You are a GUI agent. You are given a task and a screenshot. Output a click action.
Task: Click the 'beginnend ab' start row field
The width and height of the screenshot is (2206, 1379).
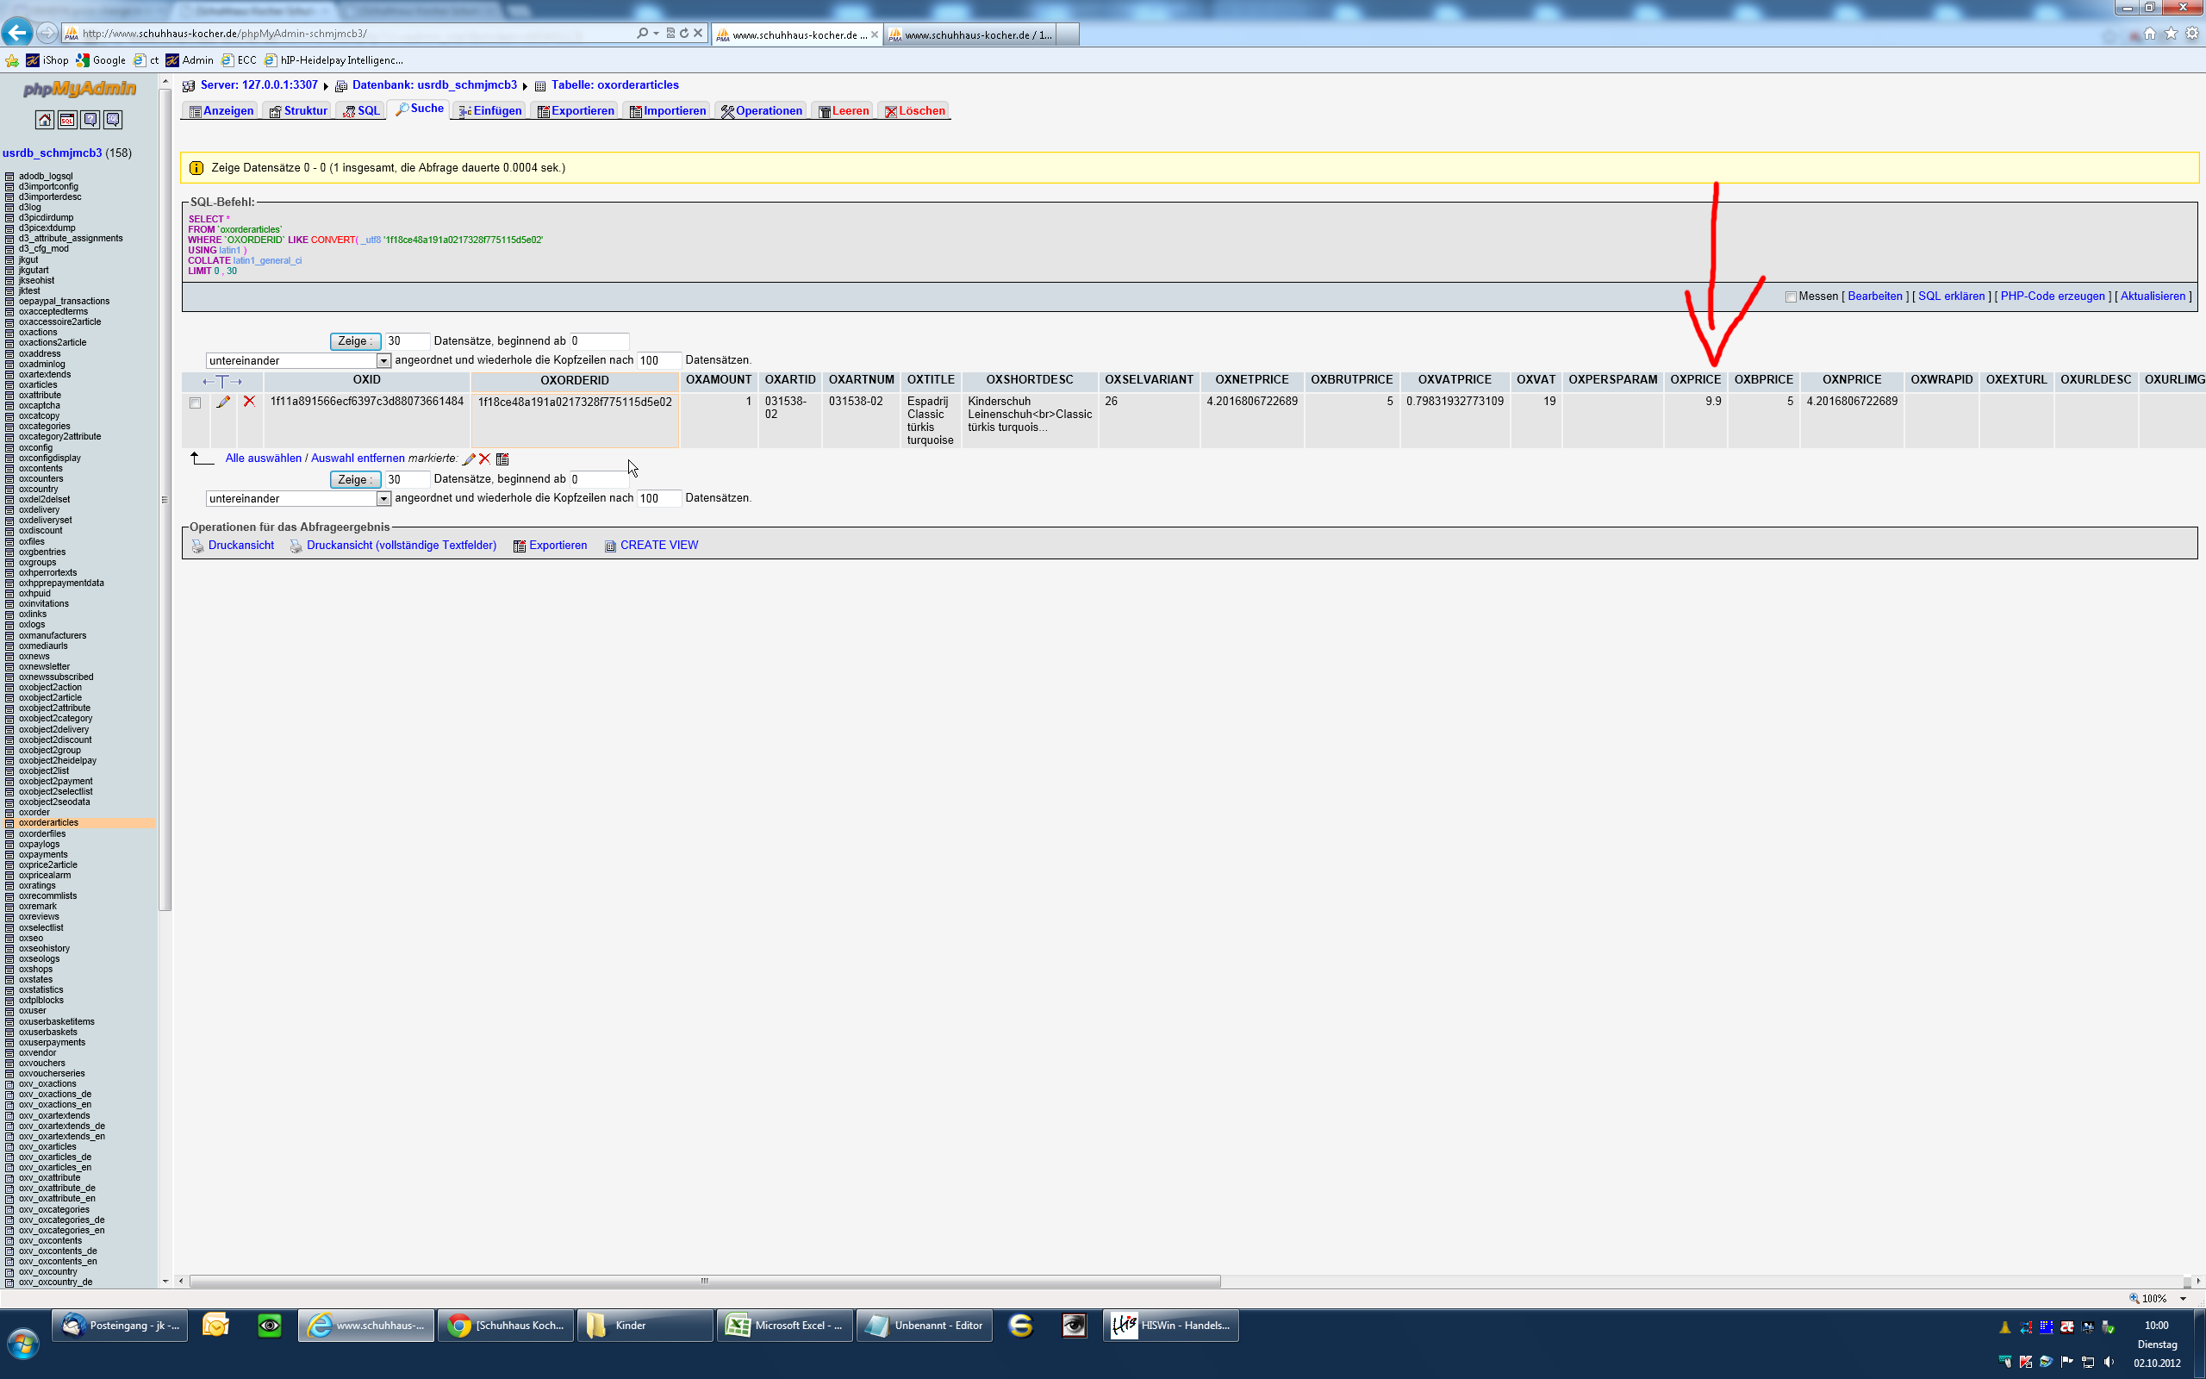pyautogui.click(x=599, y=341)
